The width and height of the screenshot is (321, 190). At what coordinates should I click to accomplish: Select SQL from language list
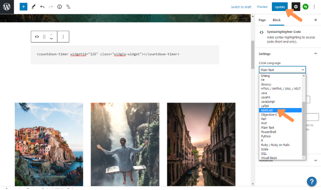[281, 153]
